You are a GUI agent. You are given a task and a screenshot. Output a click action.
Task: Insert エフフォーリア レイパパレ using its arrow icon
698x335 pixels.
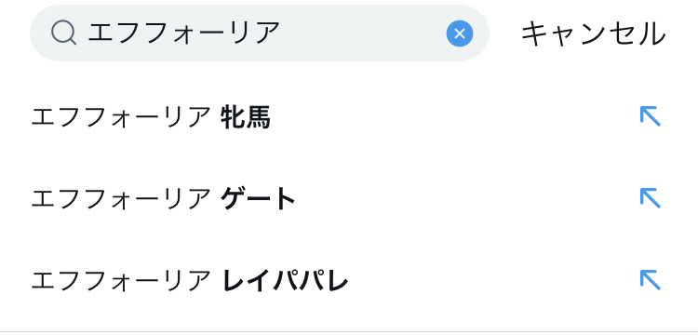point(650,280)
